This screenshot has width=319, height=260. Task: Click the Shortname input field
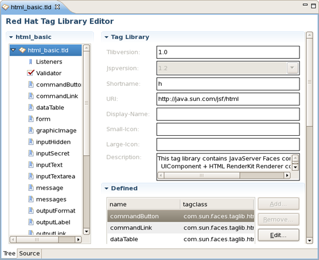coord(228,84)
